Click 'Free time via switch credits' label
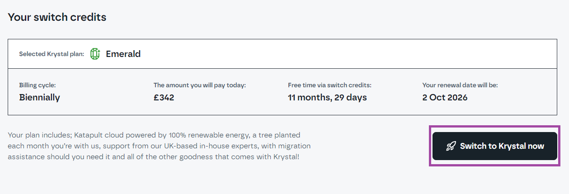 pos(333,85)
